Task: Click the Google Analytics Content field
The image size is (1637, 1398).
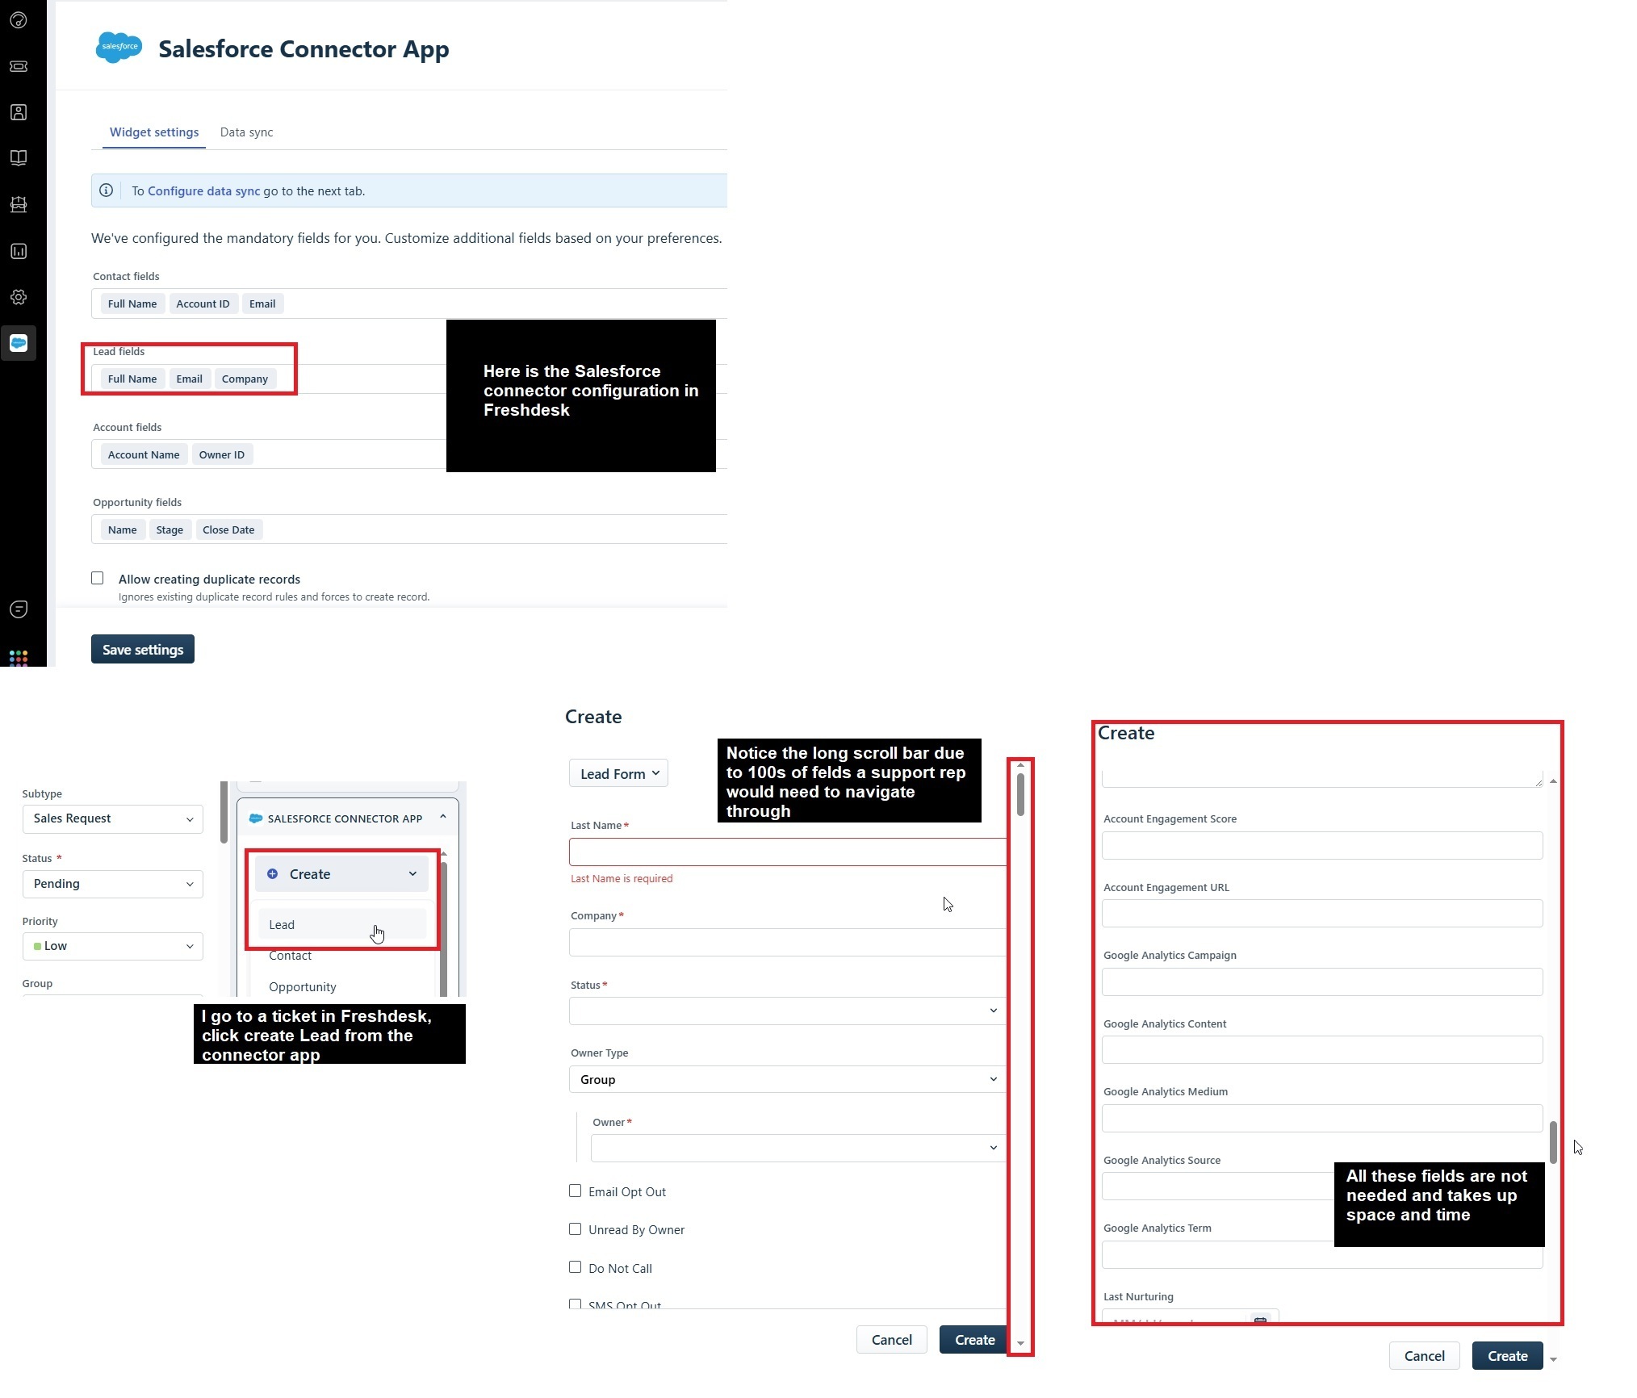Action: point(1322,1050)
